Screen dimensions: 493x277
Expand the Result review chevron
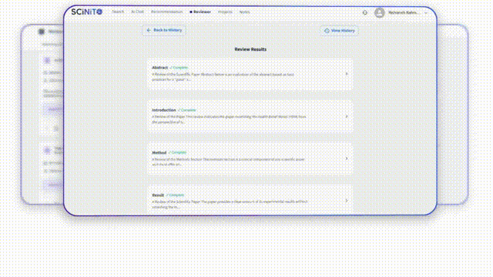coord(347,201)
